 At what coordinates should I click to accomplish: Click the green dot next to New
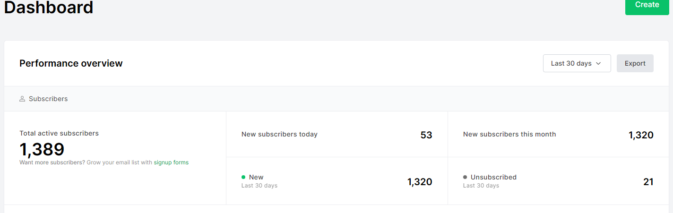pos(243,177)
